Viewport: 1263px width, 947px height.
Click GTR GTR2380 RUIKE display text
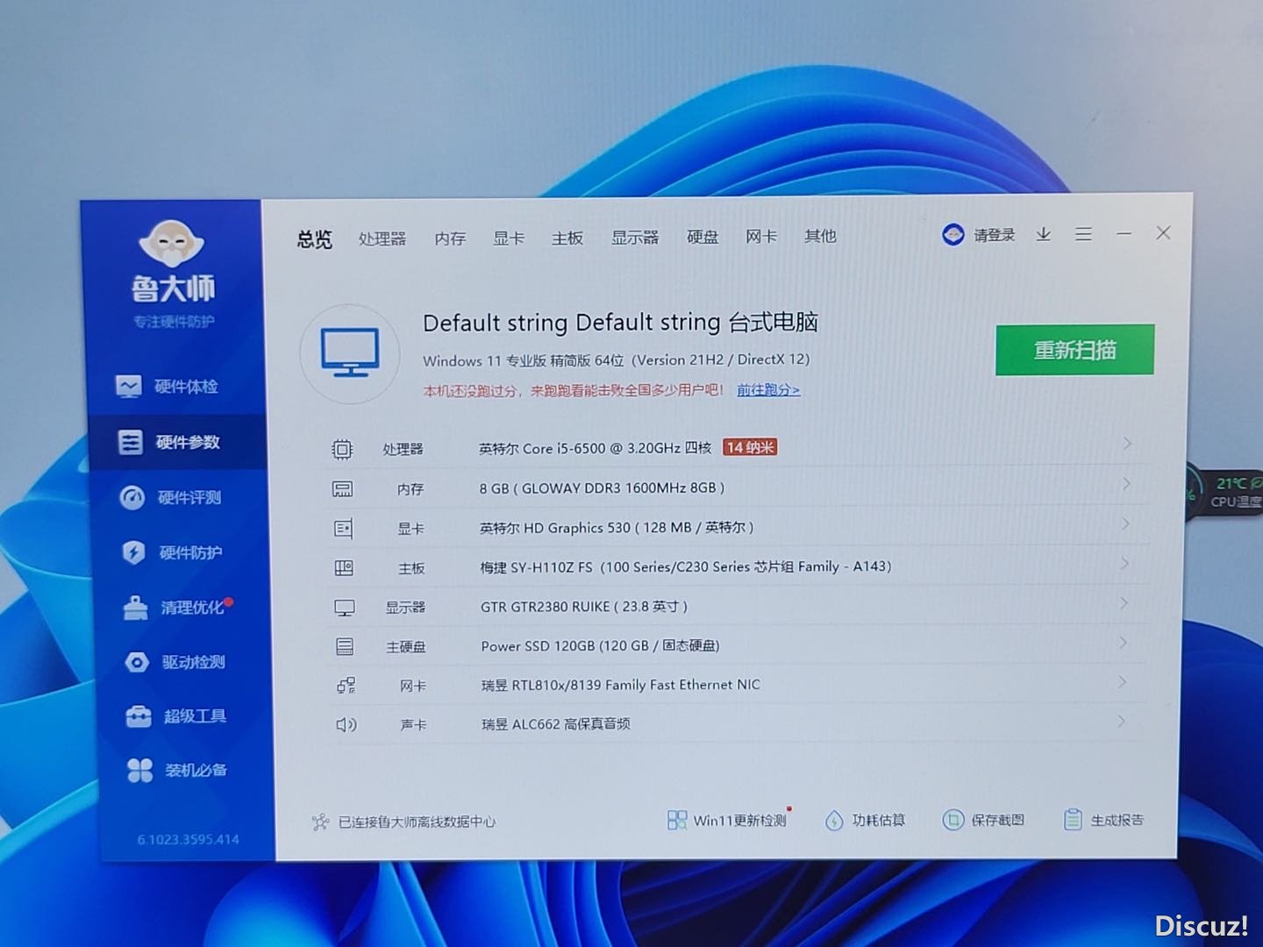pyautogui.click(x=584, y=607)
